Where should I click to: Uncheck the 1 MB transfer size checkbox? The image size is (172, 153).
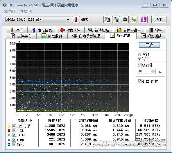tap(14, 140)
